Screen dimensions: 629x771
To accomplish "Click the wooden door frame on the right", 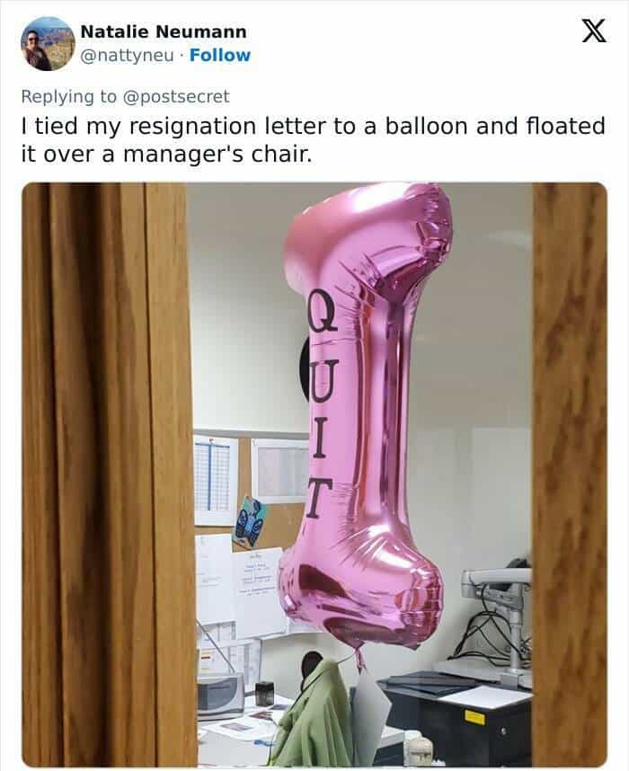I will (570, 474).
